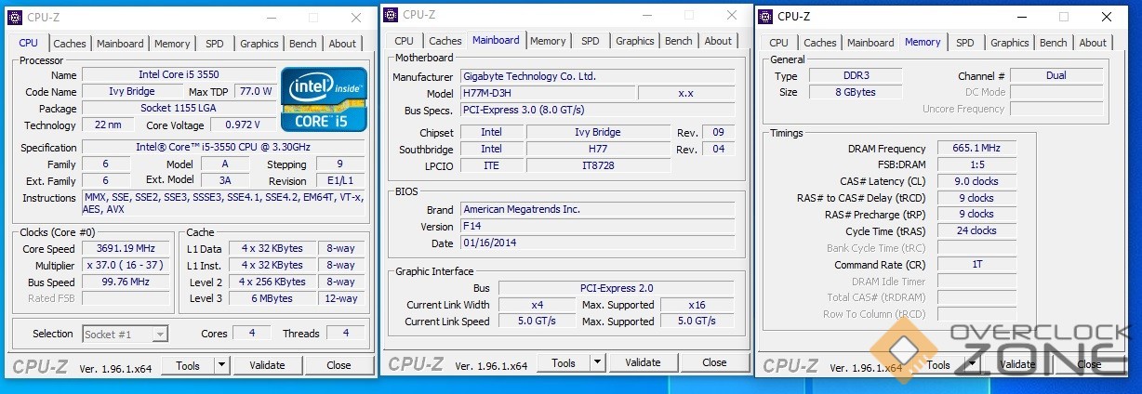This screenshot has width=1142, height=394.
Task: Click Close button in left CPU-Z window
Action: click(339, 366)
